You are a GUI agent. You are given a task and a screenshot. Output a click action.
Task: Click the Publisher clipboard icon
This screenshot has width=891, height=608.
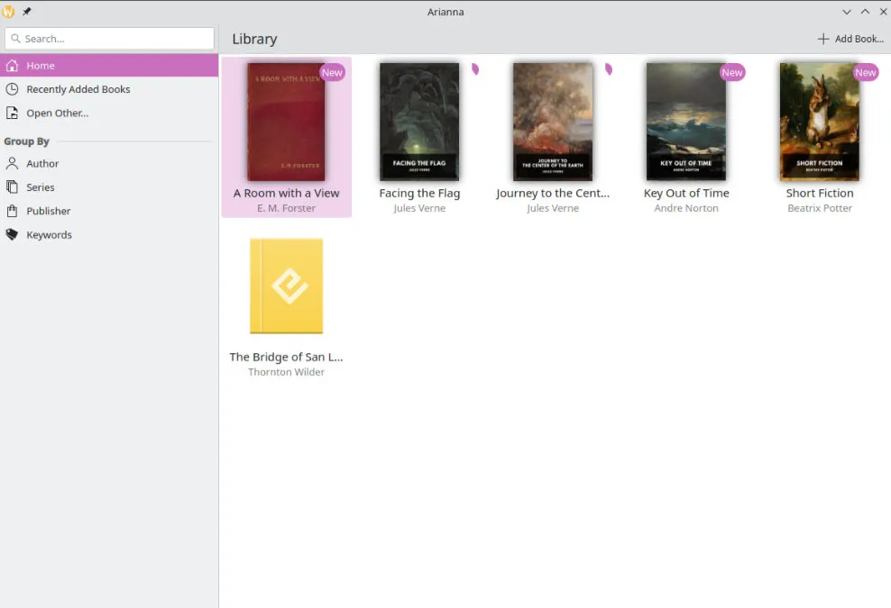[x=12, y=211]
